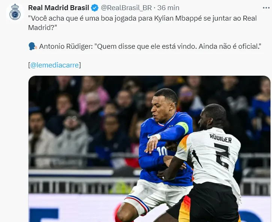Click the number 10 on blue jersey
The width and height of the screenshot is (272, 222).
pos(162,151)
